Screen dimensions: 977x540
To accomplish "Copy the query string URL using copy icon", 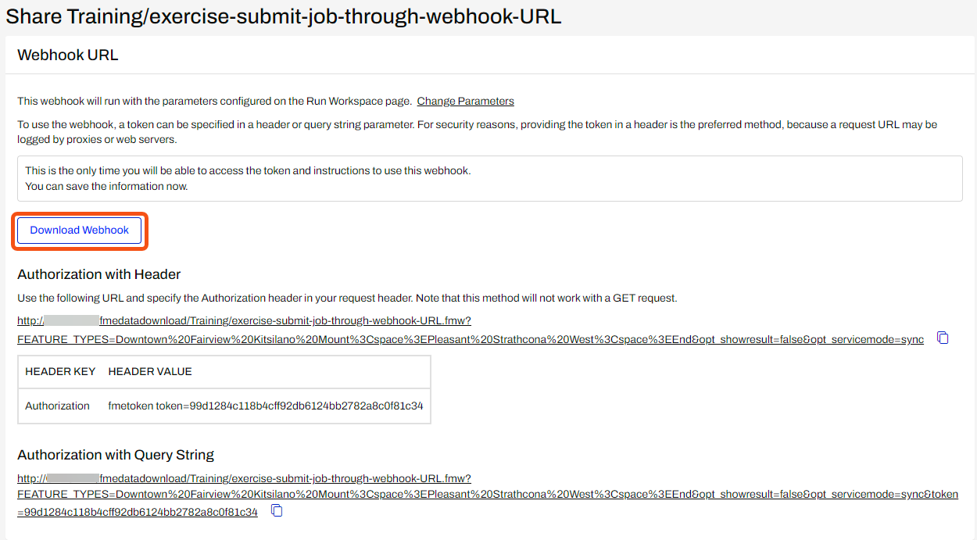I will (277, 510).
